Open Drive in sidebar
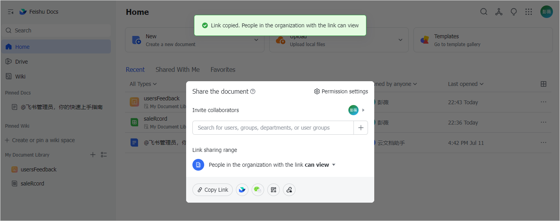The image size is (560, 221). [56, 61]
